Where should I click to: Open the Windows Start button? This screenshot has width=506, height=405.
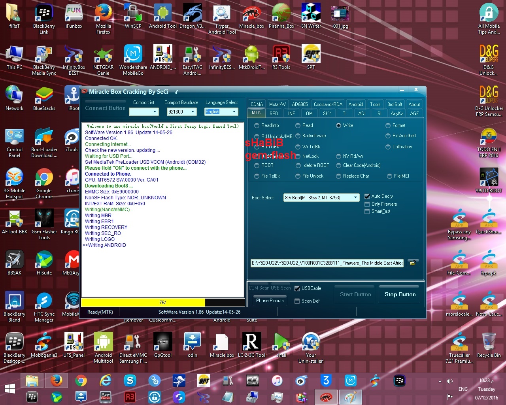point(10,389)
